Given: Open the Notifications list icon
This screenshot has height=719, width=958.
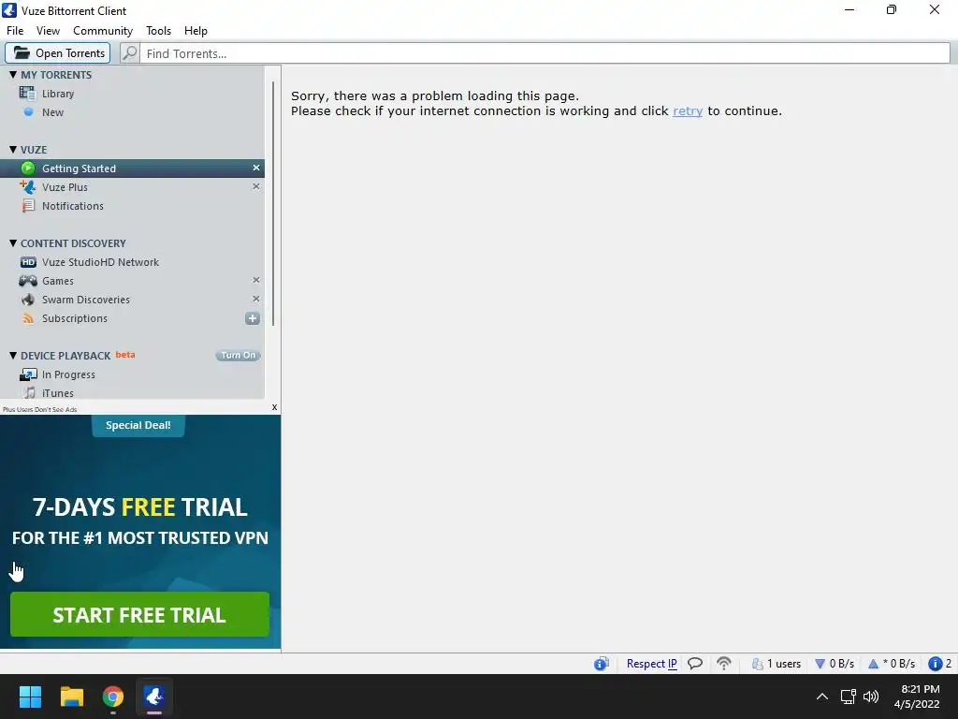Looking at the screenshot, I should (28, 206).
